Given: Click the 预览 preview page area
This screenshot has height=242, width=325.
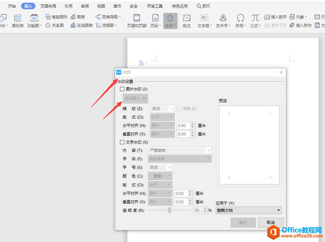Looking at the screenshot, I should pos(249,145).
